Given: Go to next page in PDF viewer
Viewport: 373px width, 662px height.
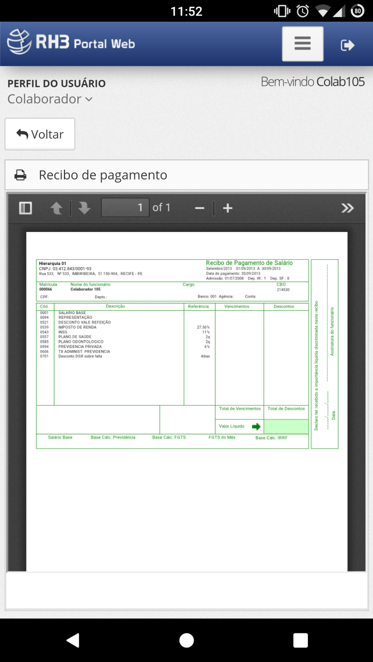Looking at the screenshot, I should tap(84, 208).
